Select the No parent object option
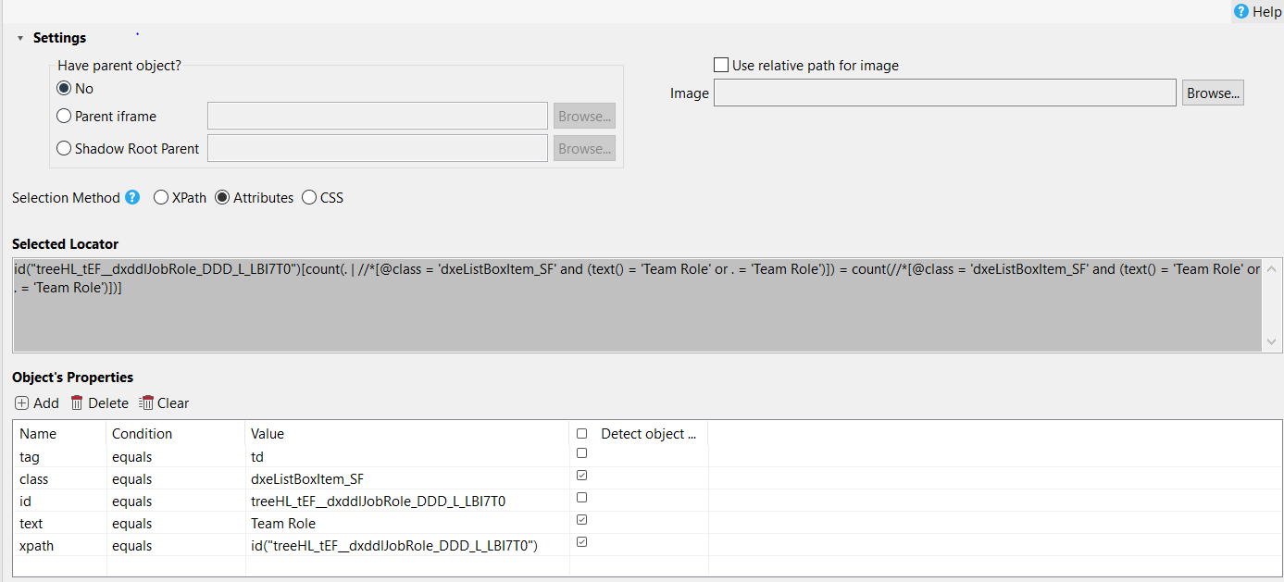This screenshot has width=1284, height=582. (x=64, y=89)
